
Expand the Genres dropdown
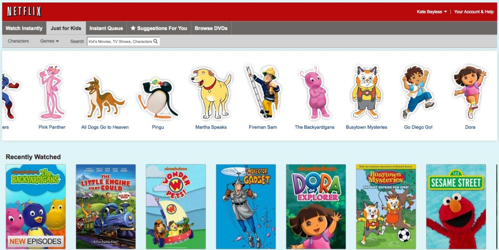(49, 41)
